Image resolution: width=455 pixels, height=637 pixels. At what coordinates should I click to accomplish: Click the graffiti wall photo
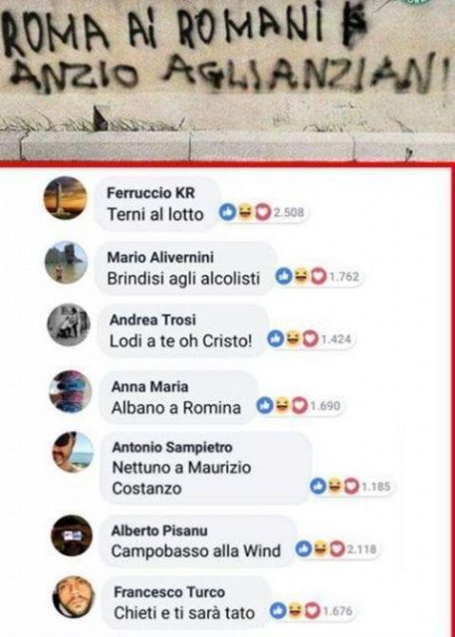click(x=227, y=80)
